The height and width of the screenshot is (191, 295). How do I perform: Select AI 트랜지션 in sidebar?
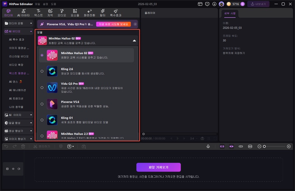click(16, 98)
